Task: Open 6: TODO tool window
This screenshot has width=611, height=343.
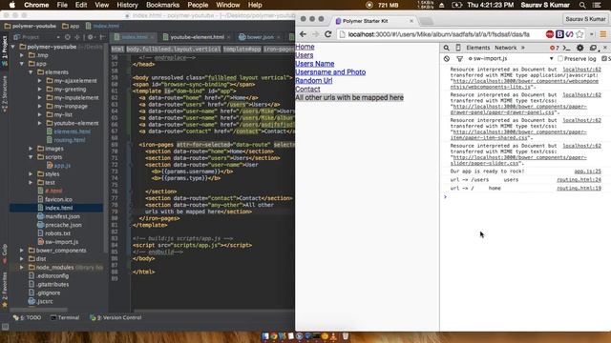Action: point(28,317)
